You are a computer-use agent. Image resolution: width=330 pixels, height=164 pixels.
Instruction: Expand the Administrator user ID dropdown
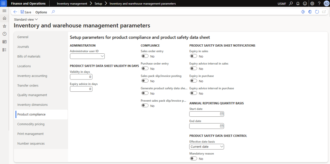tap(102, 56)
